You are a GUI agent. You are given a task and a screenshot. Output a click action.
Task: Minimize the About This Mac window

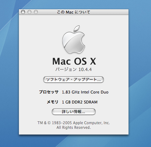pos(29,12)
